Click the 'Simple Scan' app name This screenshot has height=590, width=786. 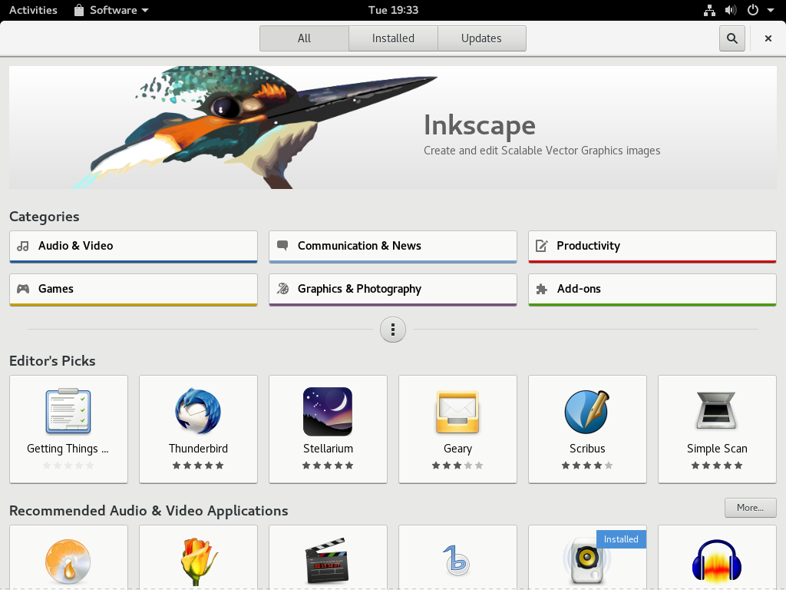(x=717, y=449)
